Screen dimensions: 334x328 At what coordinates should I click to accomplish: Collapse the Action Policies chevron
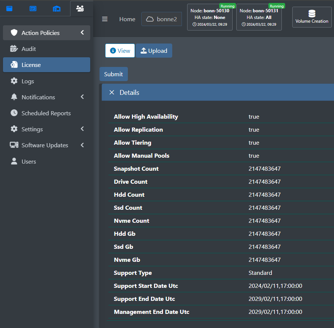click(x=82, y=32)
